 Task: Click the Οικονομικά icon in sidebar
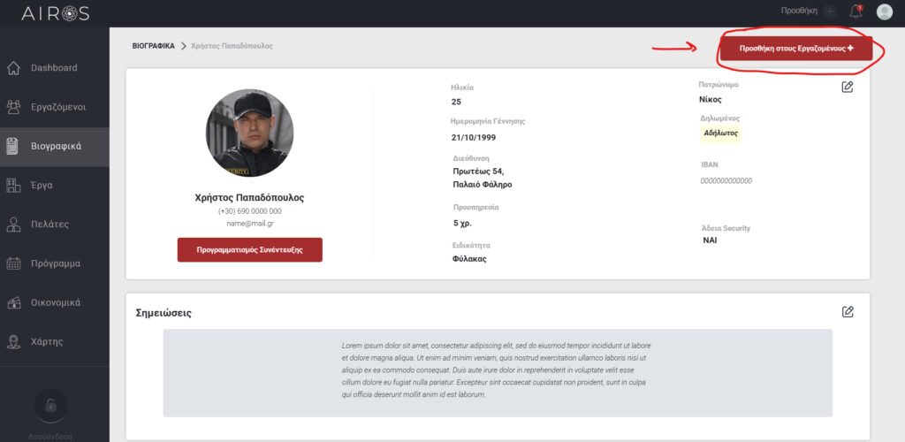click(14, 302)
